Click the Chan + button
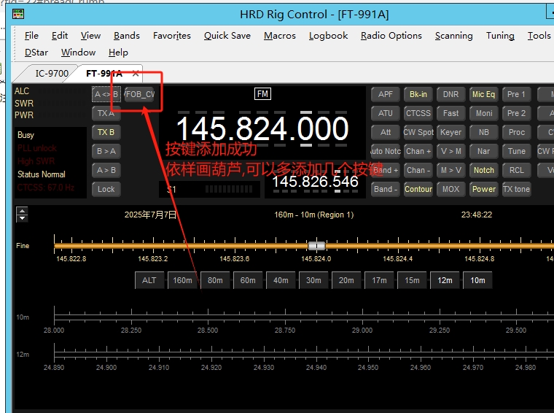This screenshot has width=554, height=413. (418, 151)
